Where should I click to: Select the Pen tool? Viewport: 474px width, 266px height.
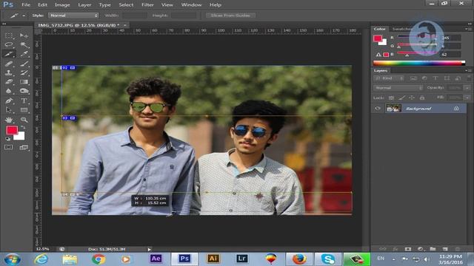coord(8,100)
